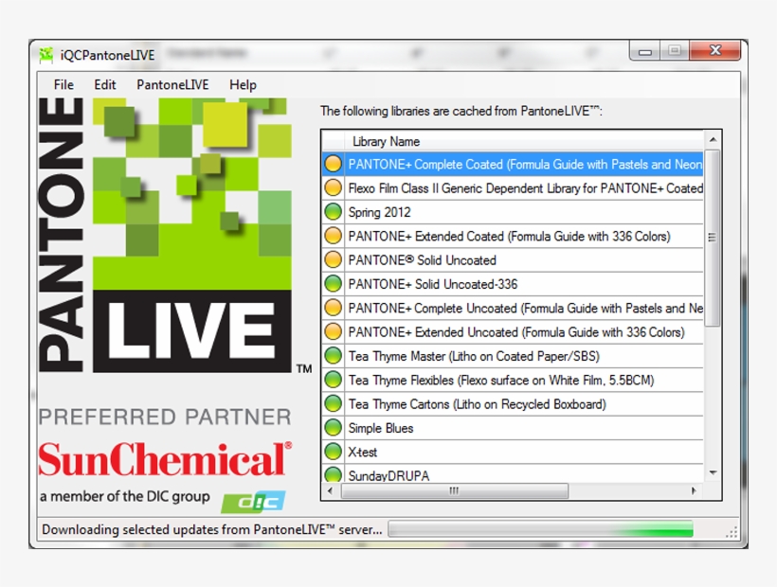Click green status icon beside Spring 2012

tap(333, 212)
